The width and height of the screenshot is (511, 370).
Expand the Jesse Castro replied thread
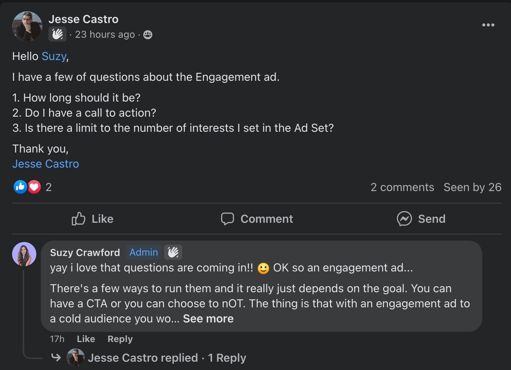(166, 358)
